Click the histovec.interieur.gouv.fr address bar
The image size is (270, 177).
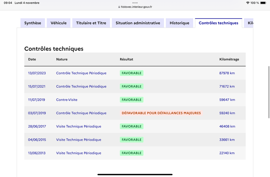click(135, 7)
